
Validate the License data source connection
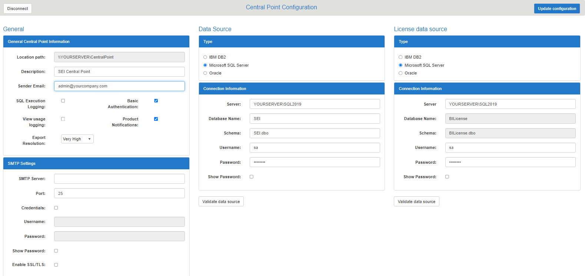[416, 202]
